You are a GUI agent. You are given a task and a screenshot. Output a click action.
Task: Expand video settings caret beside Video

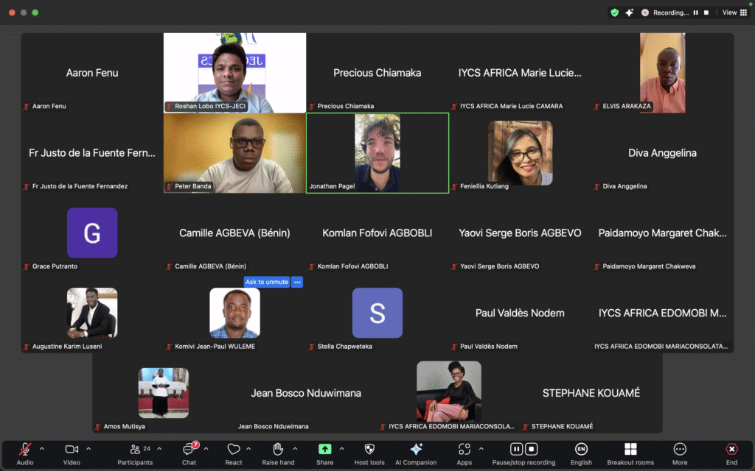click(88, 449)
